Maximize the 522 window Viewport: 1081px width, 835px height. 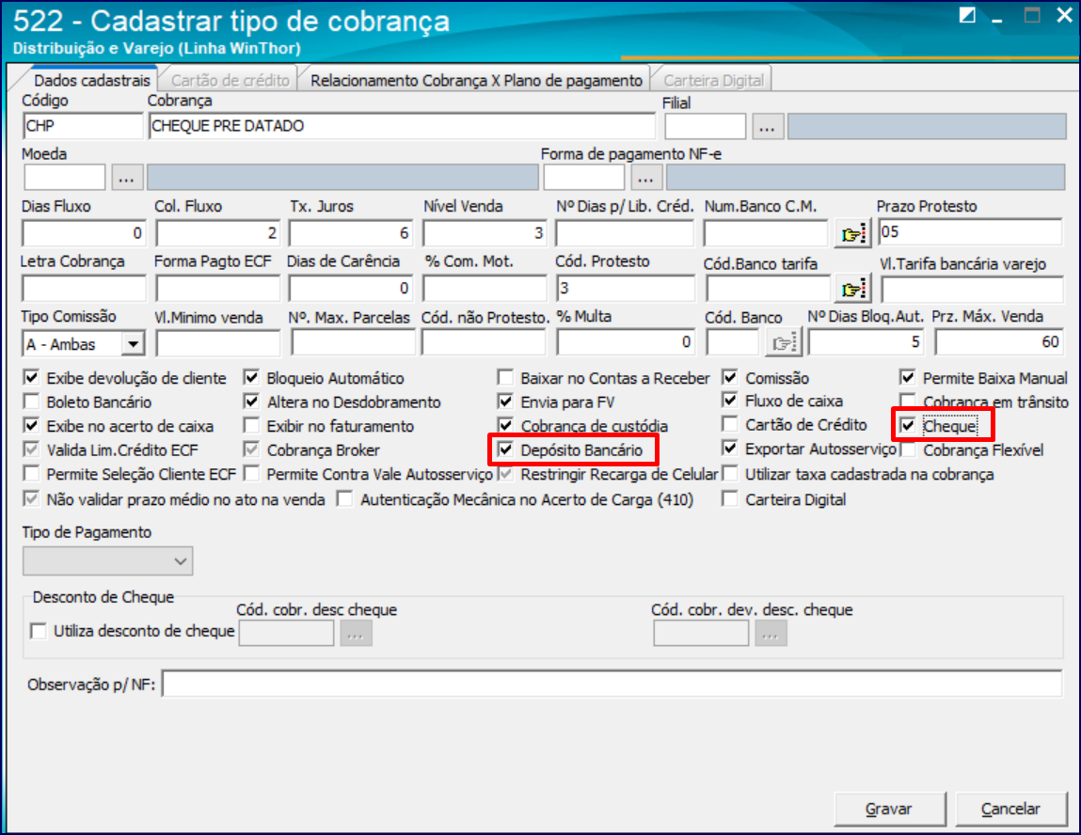(1031, 15)
